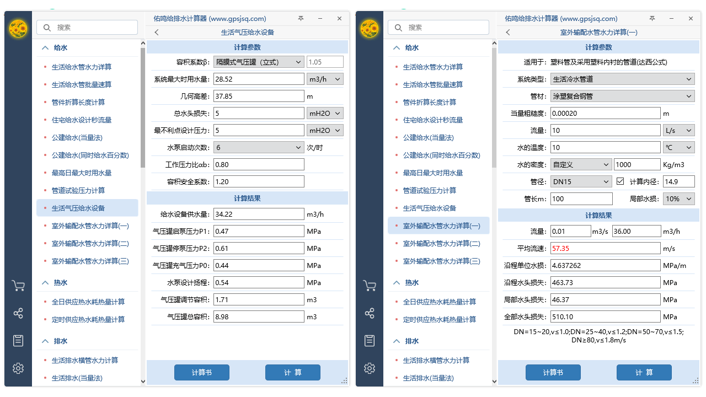Open the shopping cart icon in left sidebar

pos(18,285)
